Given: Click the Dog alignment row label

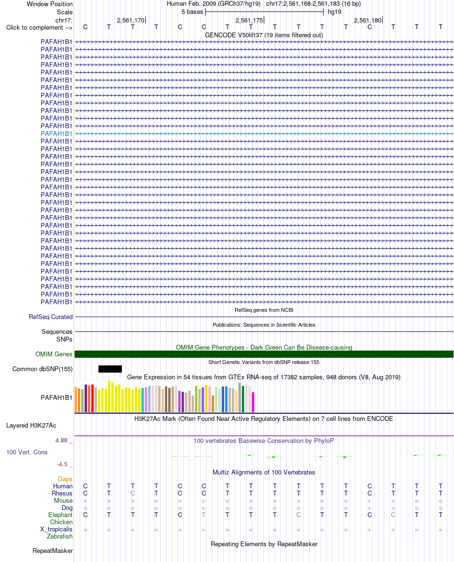Looking at the screenshot, I should coord(67,508).
